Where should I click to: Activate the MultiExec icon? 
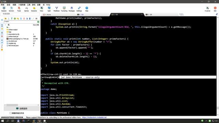point(56,9)
